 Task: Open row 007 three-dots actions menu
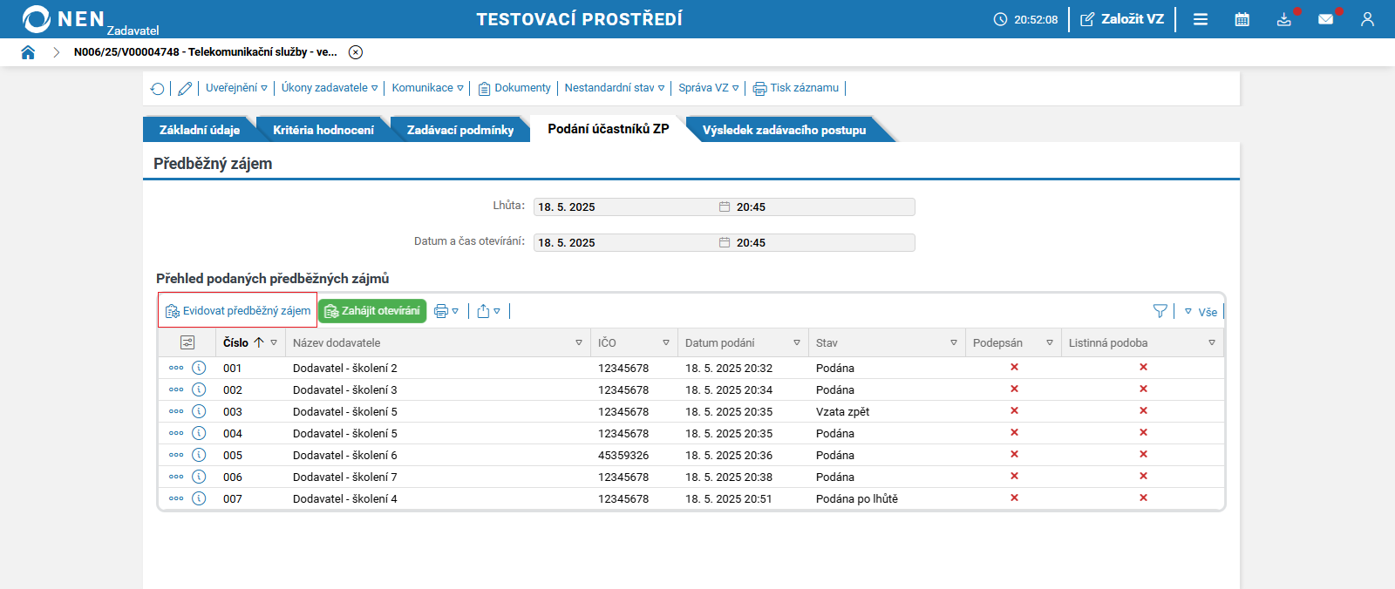coord(176,498)
